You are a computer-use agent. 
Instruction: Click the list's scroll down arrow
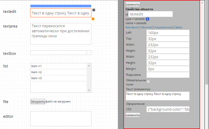click(x=89, y=90)
